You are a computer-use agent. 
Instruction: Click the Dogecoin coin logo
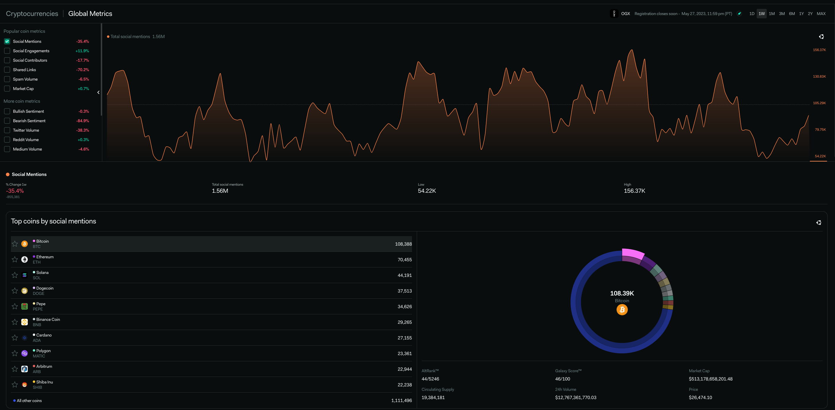[x=25, y=290]
